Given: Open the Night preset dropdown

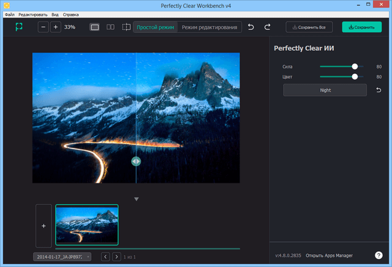Looking at the screenshot, I should (325, 90).
